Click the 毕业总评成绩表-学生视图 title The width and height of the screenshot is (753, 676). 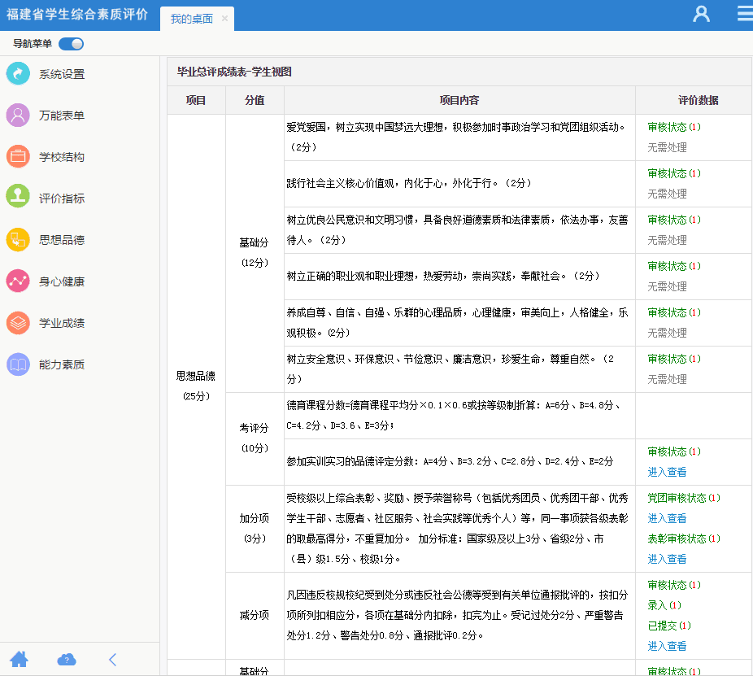(x=234, y=72)
